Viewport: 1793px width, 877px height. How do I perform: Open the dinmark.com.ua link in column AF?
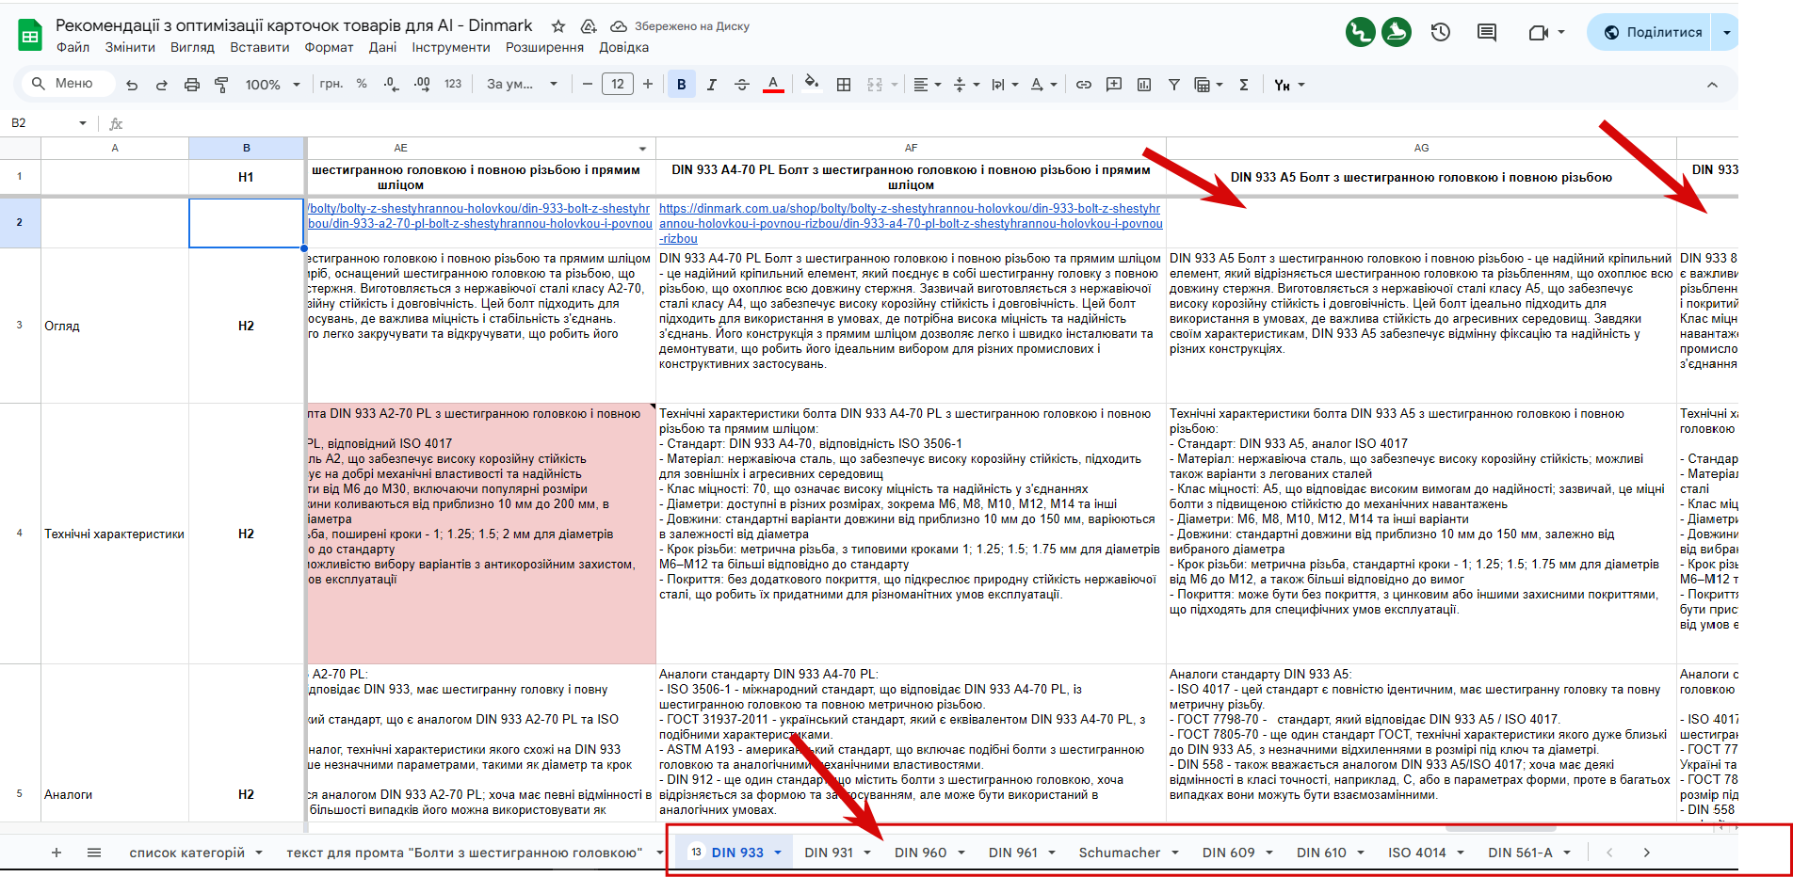[x=911, y=223]
